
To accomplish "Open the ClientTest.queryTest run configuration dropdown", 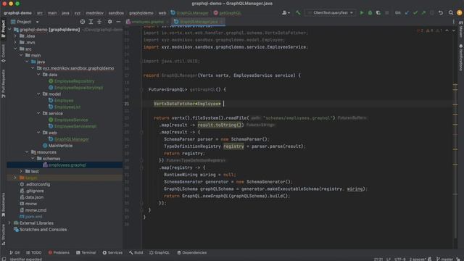I will coord(331,13).
